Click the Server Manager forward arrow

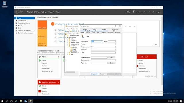pyautogui.click(x=20, y=12)
